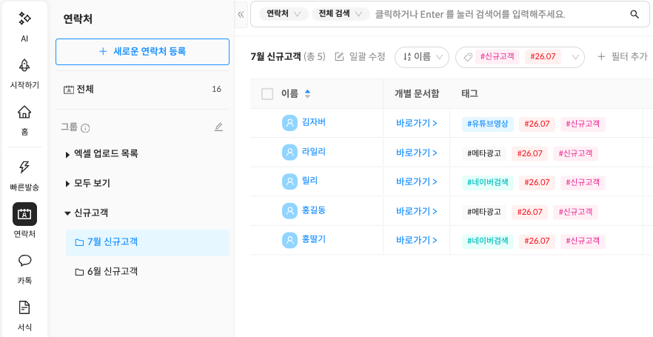This screenshot has height=337, width=653.
Task: Select the 7월 신규고객 folder
Action: click(147, 242)
